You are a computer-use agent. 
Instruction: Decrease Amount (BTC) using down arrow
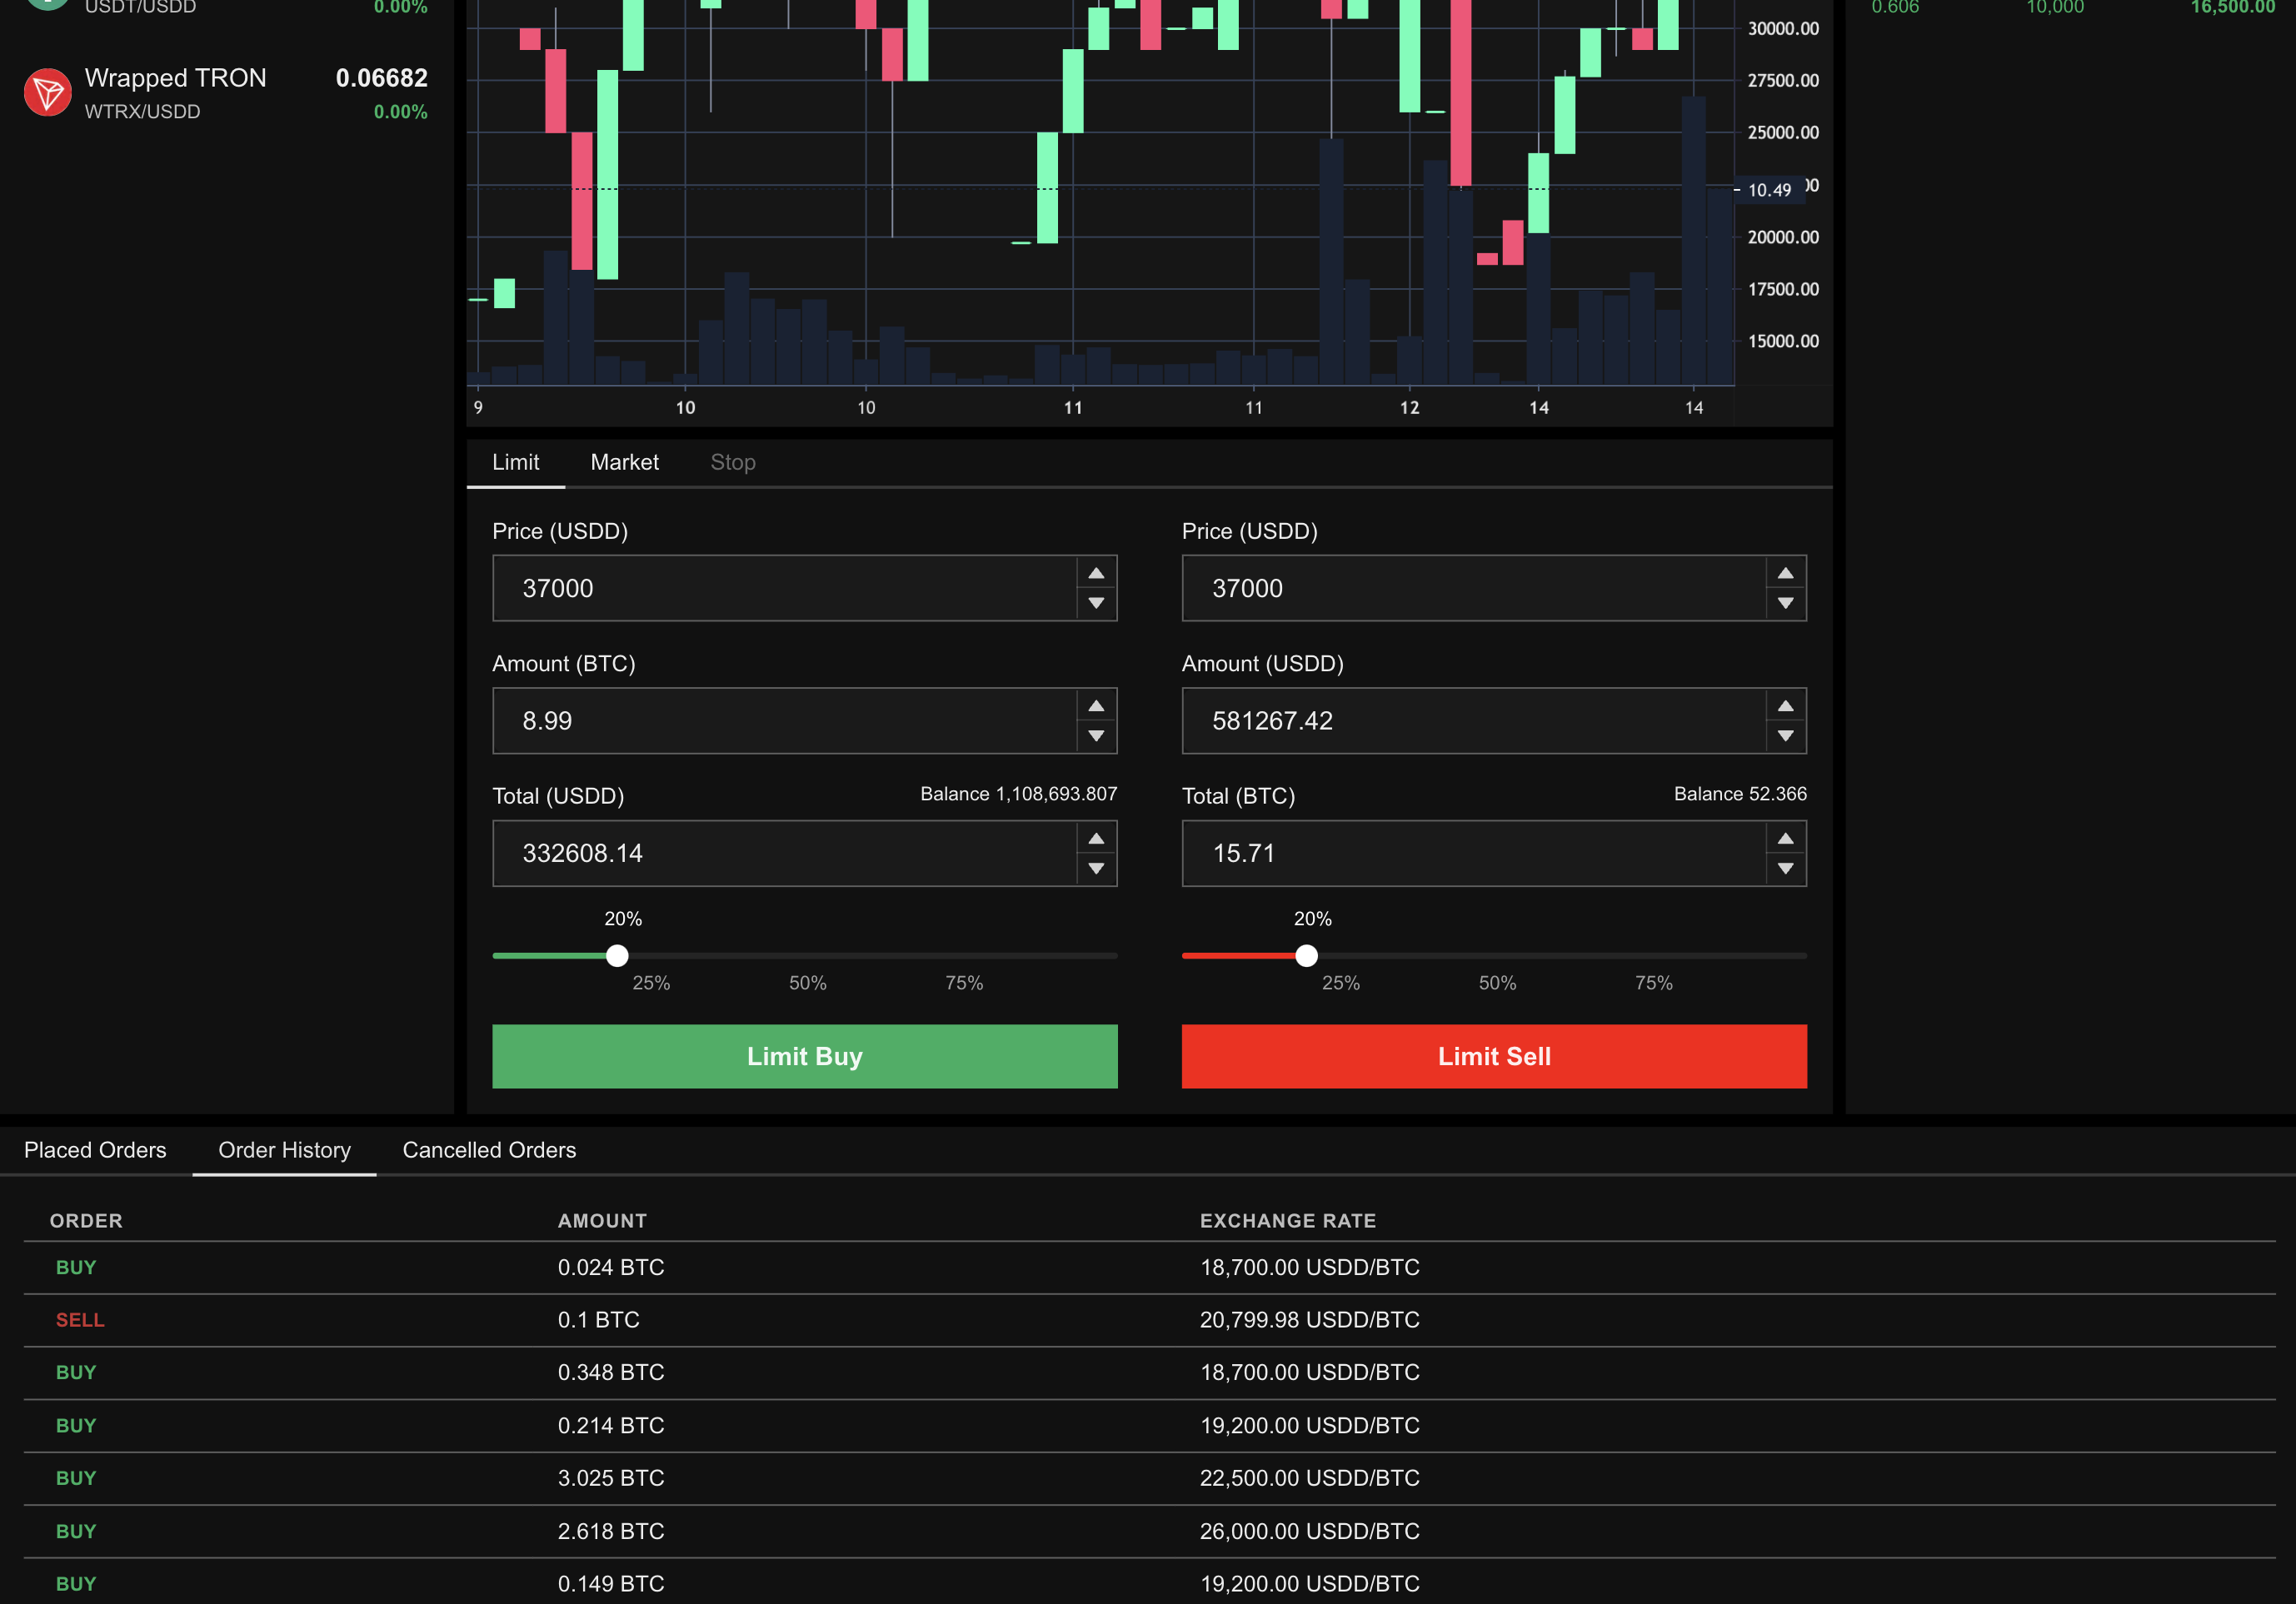(1096, 735)
